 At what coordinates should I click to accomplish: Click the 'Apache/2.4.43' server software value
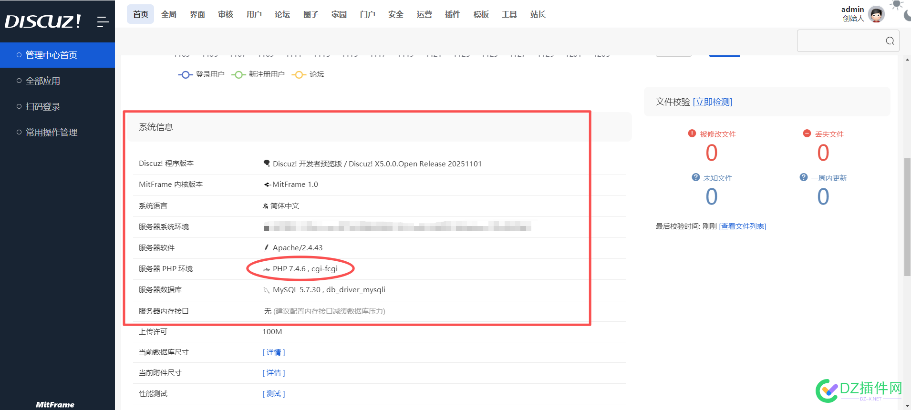(298, 247)
